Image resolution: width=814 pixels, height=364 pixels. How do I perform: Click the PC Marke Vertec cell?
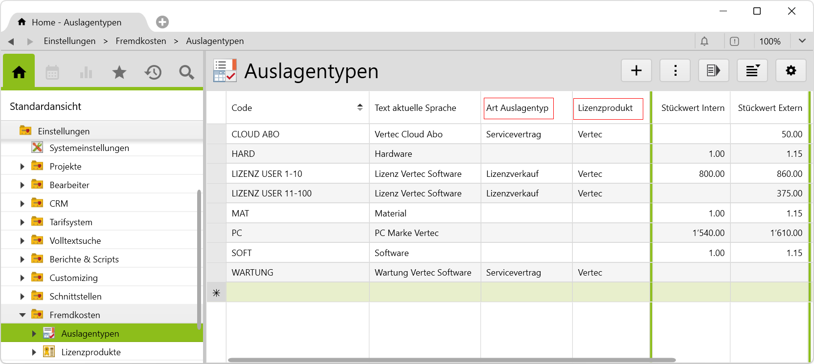click(425, 233)
